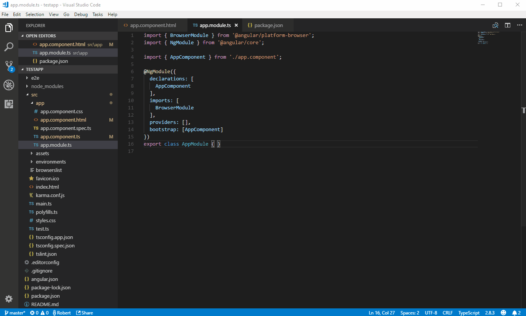Image resolution: width=526 pixels, height=316 pixels.
Task: Open the Extensions view in activity bar
Action: coord(9,104)
